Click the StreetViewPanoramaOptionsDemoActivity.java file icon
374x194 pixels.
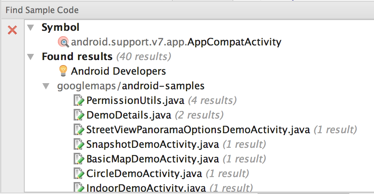(x=79, y=130)
